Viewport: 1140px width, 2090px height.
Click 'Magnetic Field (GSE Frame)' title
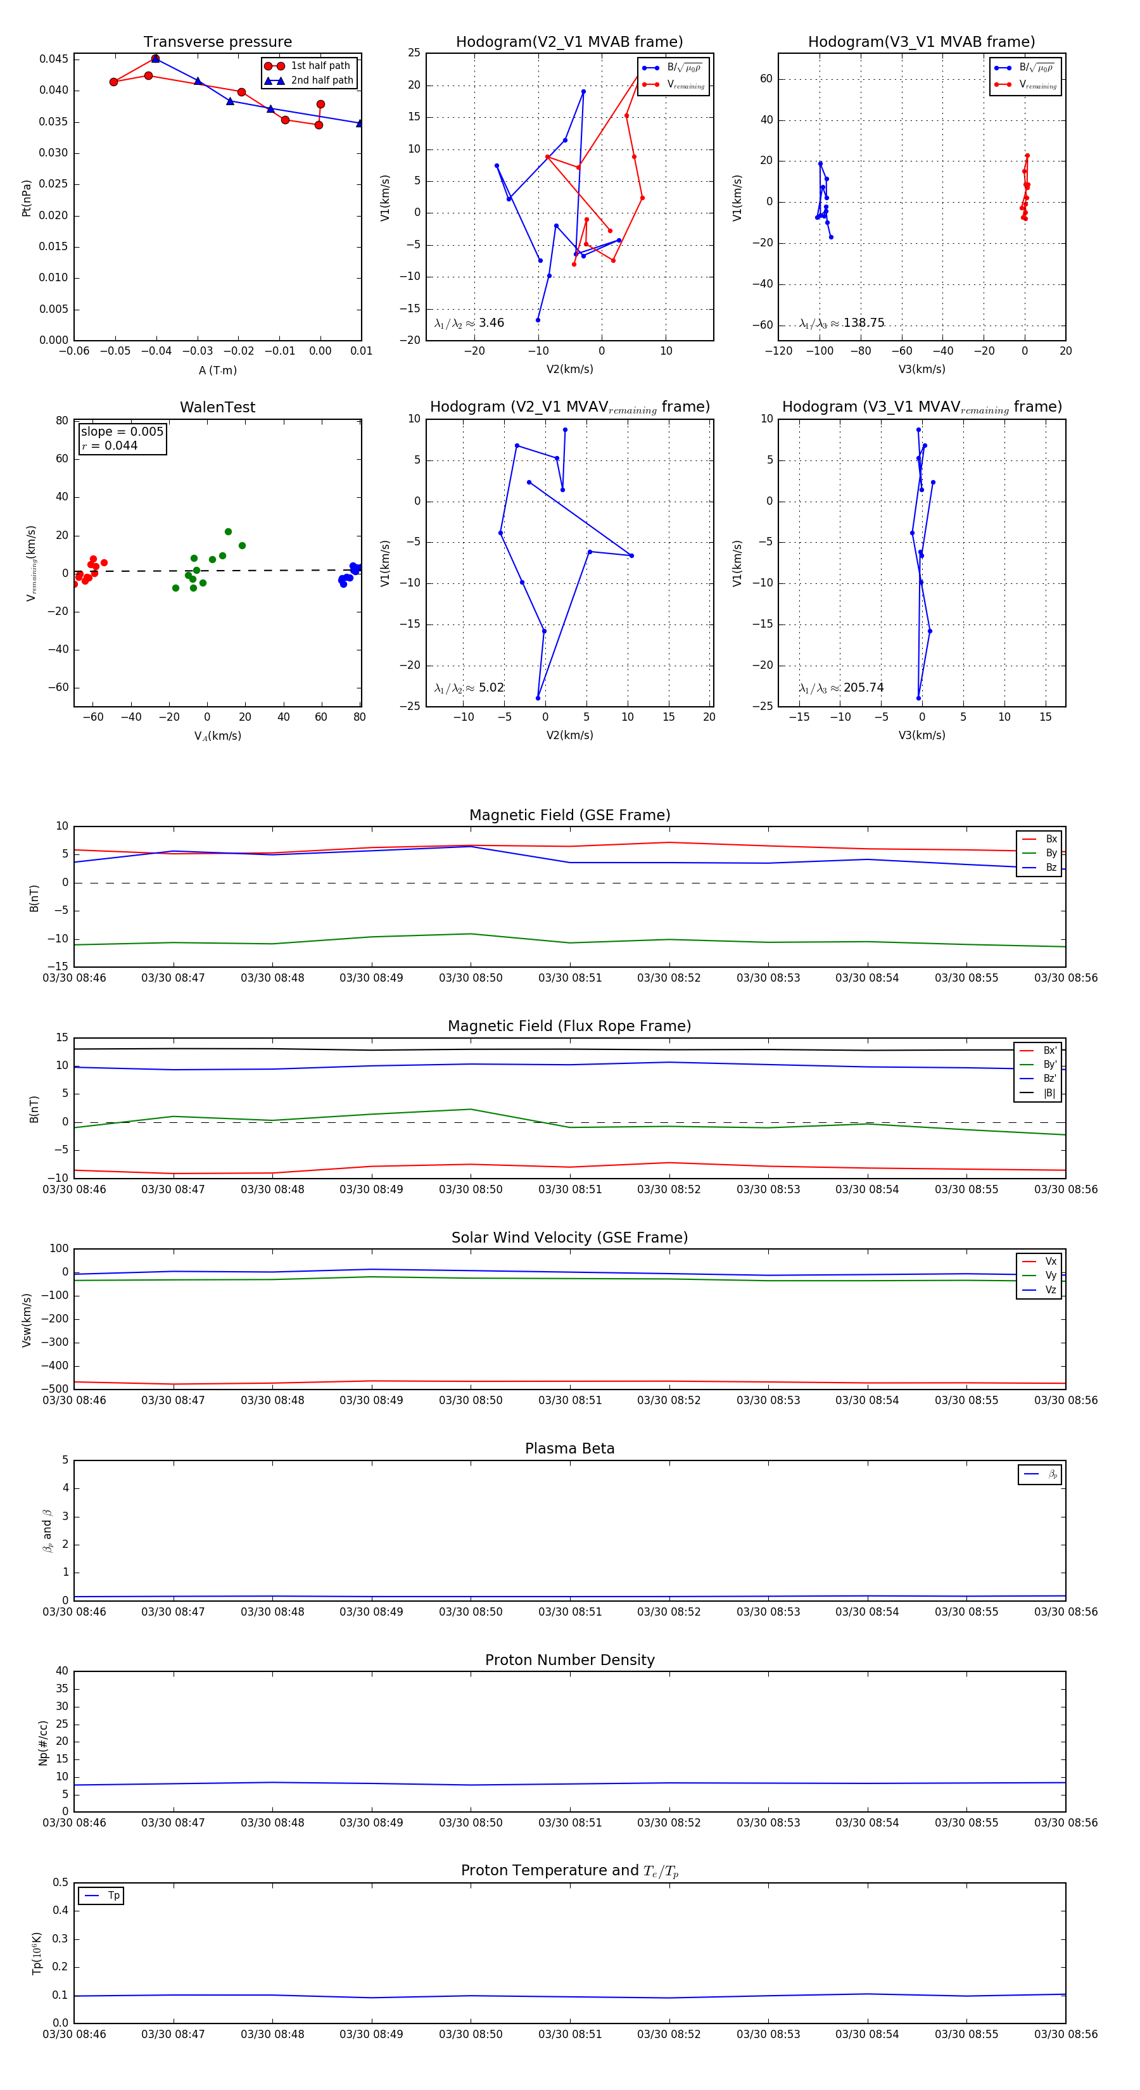tap(569, 815)
